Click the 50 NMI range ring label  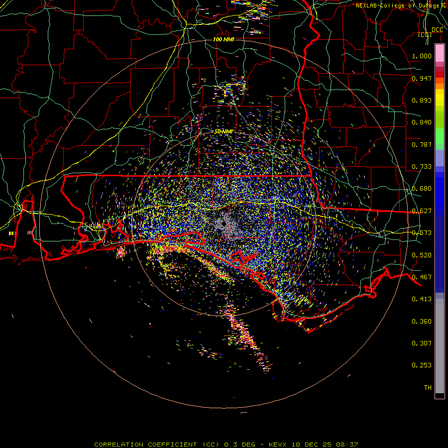(224, 131)
